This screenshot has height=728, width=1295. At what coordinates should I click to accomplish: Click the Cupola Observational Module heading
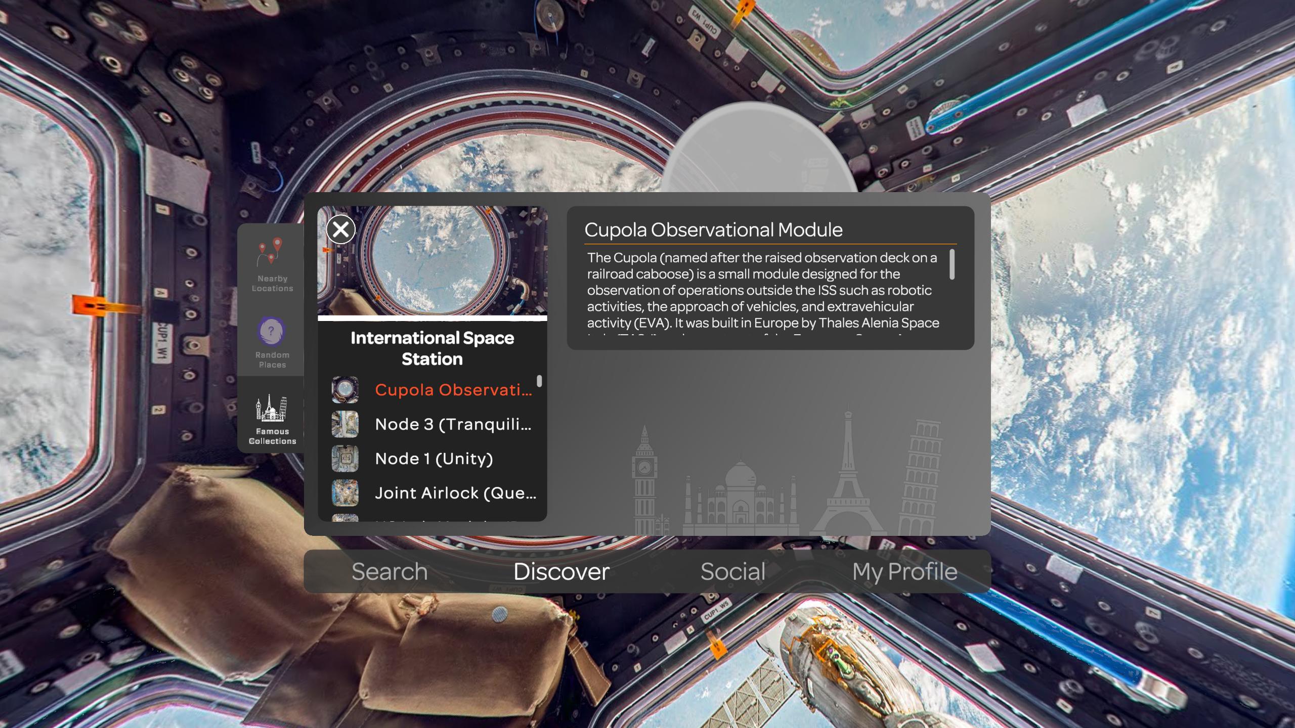coord(713,230)
